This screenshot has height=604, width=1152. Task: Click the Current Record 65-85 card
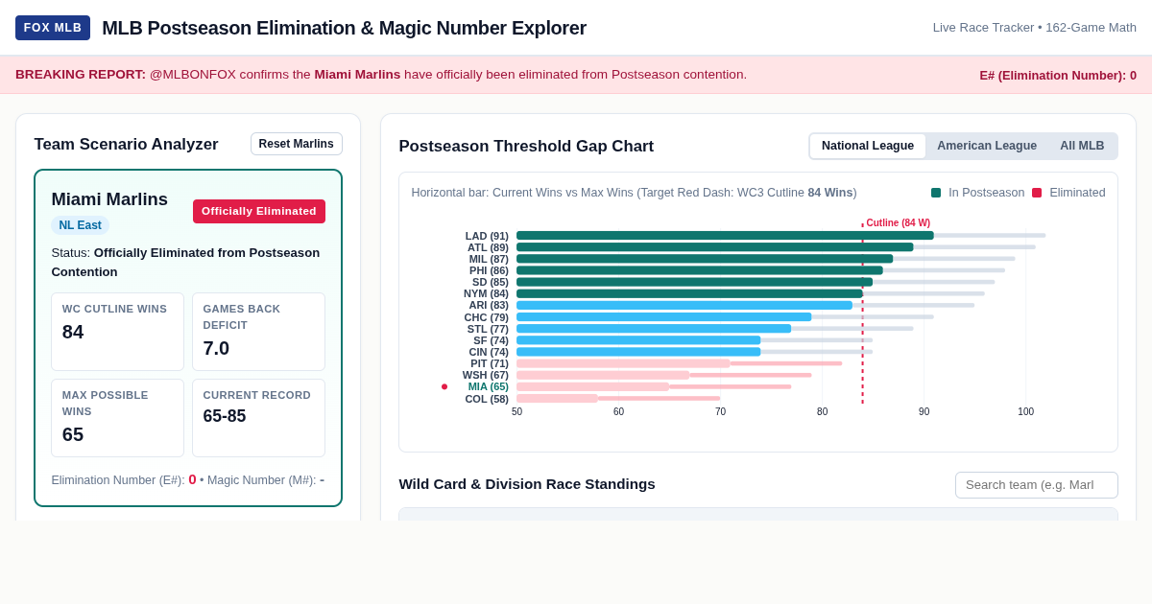(x=258, y=418)
